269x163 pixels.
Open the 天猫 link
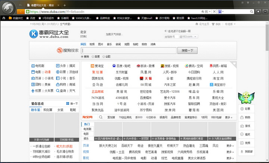coord(146,78)
